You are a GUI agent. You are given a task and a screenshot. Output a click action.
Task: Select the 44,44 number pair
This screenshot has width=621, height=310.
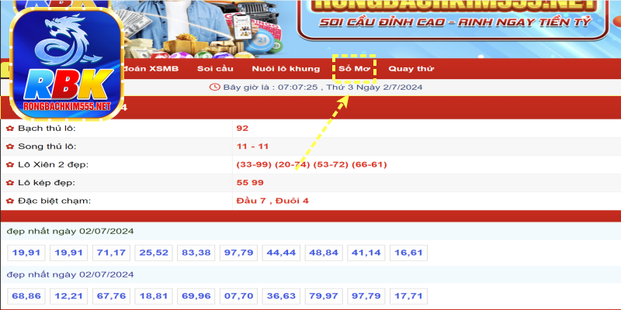tap(281, 253)
